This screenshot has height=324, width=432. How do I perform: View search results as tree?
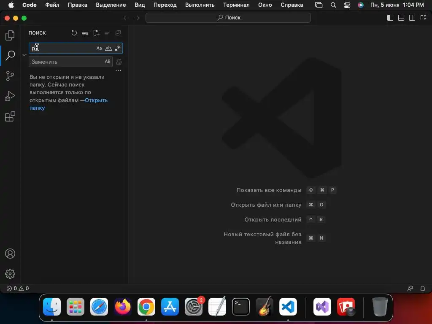click(x=107, y=33)
